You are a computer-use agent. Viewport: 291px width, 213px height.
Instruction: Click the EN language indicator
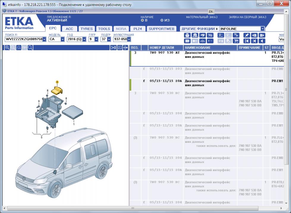211,12
